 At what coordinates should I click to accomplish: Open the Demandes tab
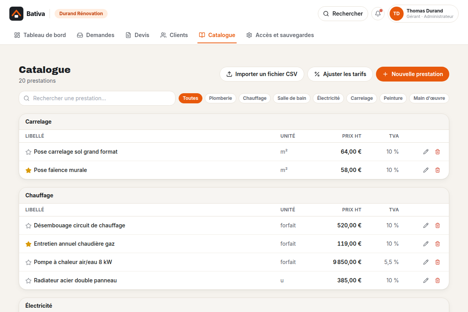(96, 35)
